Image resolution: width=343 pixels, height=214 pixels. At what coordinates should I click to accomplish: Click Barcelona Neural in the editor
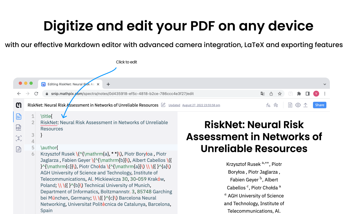tap(137, 198)
